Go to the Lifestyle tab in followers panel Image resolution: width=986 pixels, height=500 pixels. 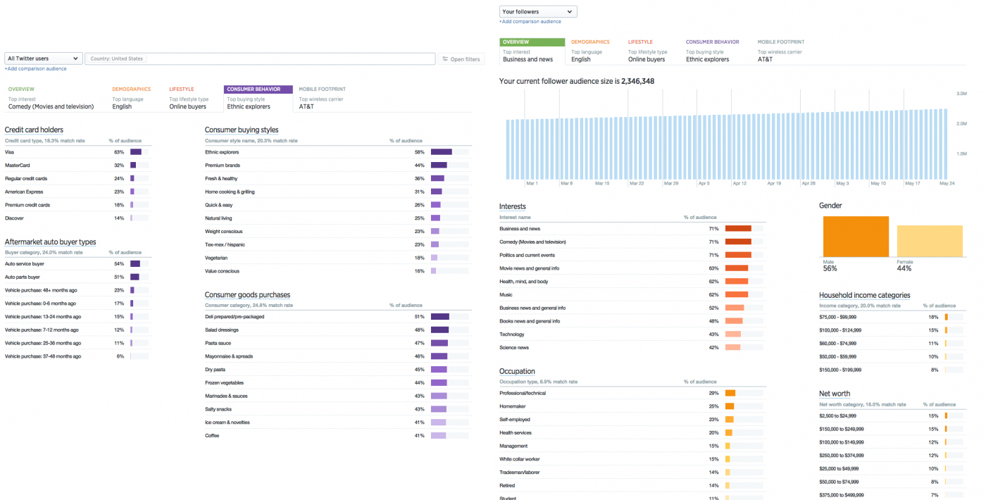click(640, 42)
